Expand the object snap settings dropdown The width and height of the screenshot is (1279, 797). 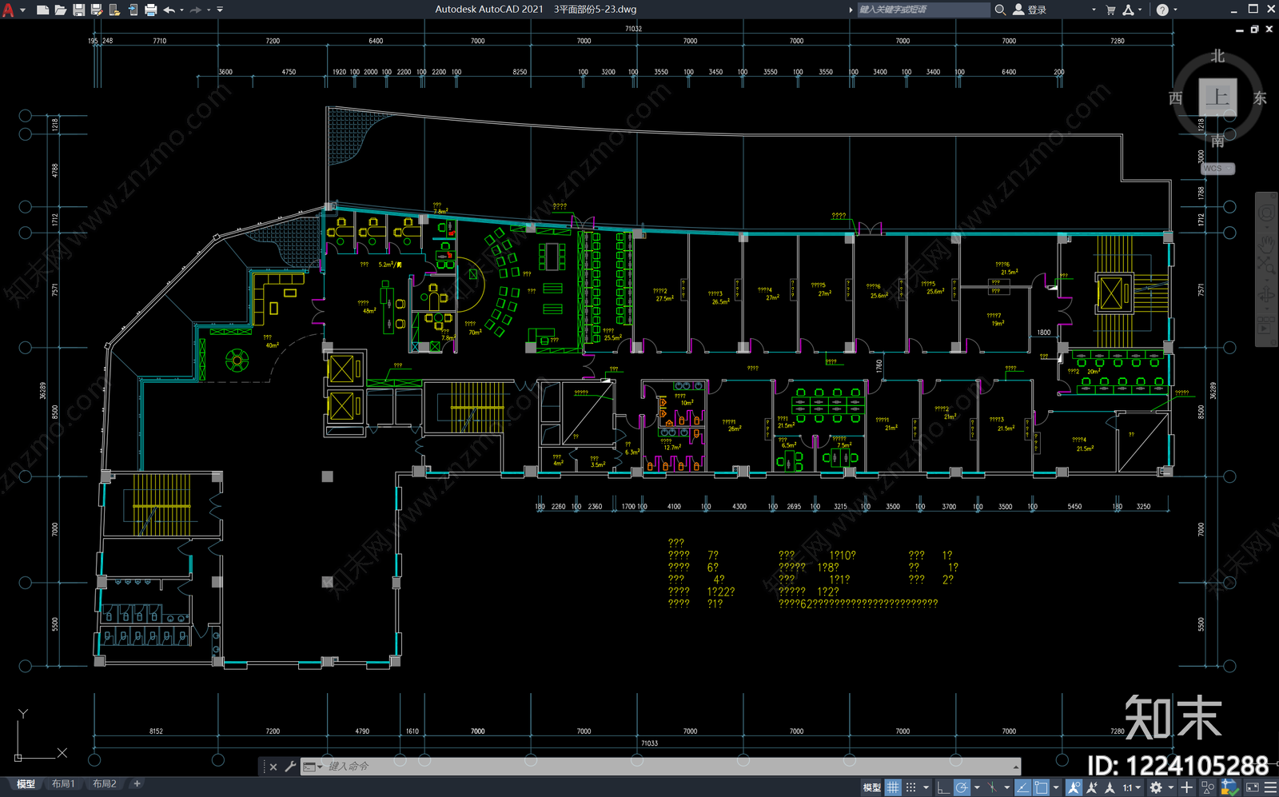(x=1056, y=787)
